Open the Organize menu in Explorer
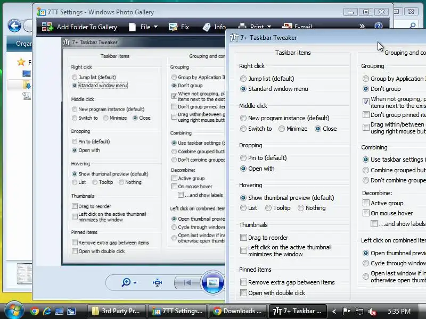426x319 pixels. (x=23, y=44)
